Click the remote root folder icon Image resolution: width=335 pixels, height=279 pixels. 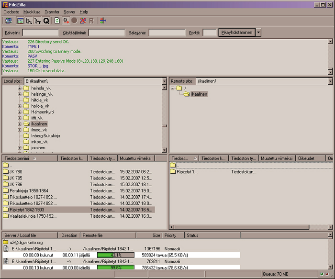179,88
